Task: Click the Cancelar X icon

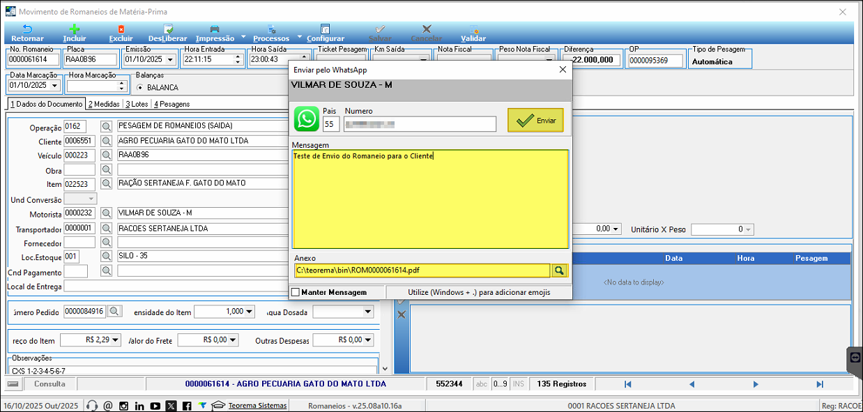Action: (x=427, y=29)
